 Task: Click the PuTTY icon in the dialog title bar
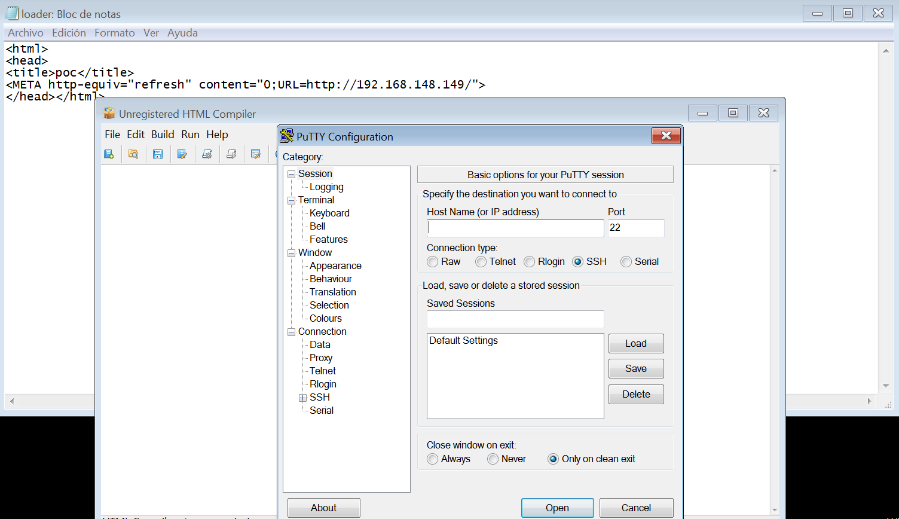point(287,136)
